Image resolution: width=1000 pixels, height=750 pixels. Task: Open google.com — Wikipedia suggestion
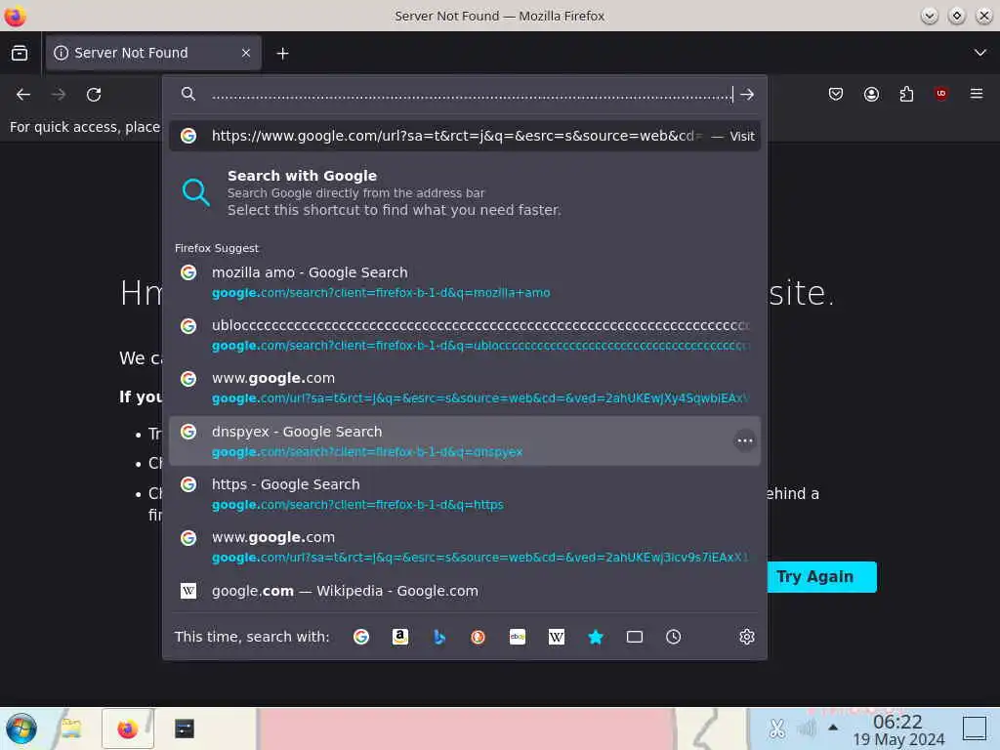[464, 591]
